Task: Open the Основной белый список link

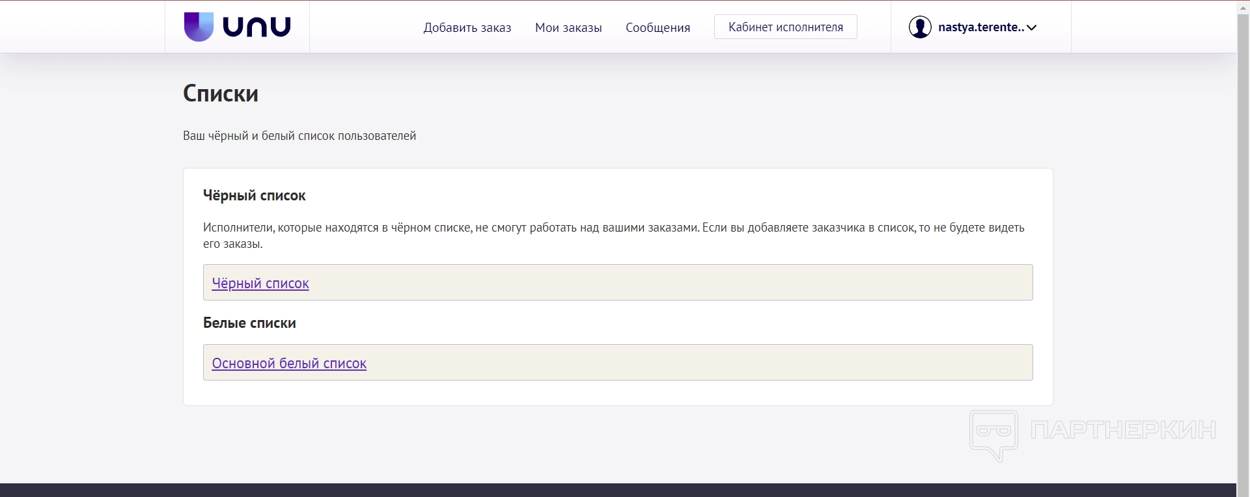Action: click(x=289, y=364)
